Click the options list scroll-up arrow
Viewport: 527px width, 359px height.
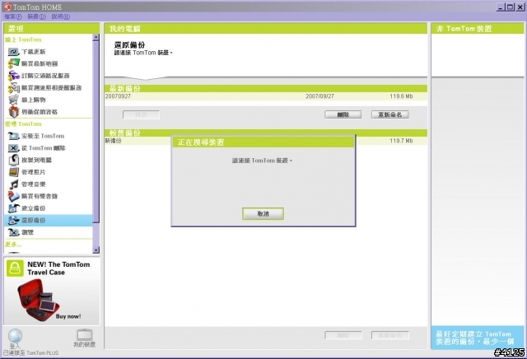coord(96,37)
